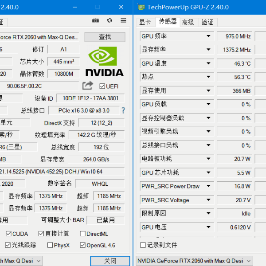Click BIOS version 90.06.5F.00.2C field

pos(39,86)
